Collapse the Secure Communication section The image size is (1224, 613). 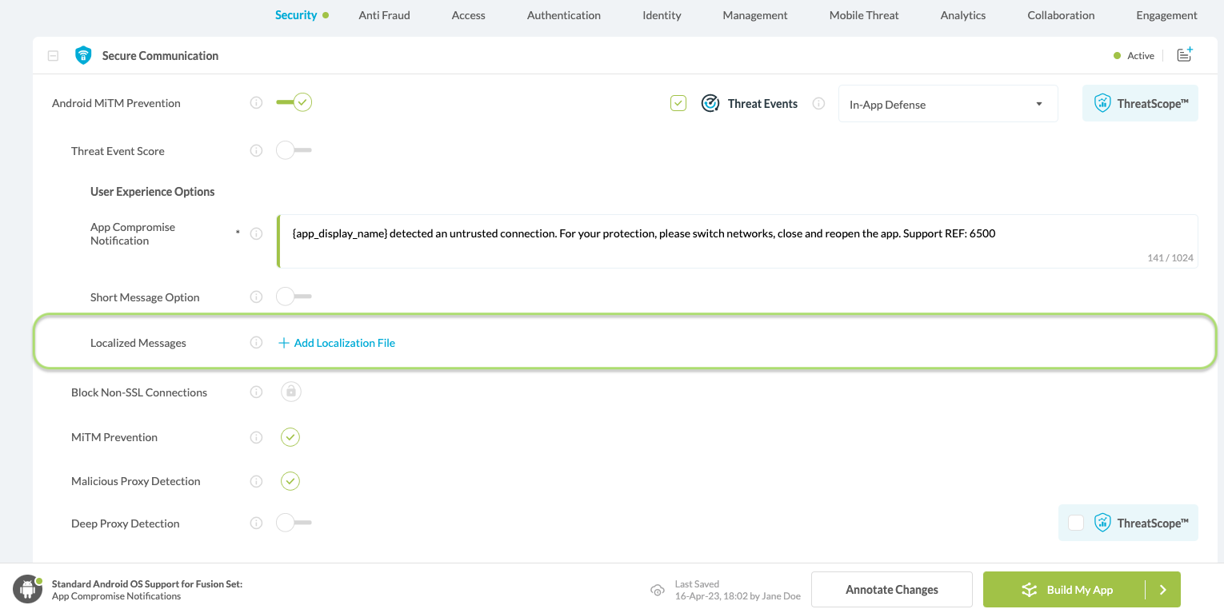(x=53, y=55)
